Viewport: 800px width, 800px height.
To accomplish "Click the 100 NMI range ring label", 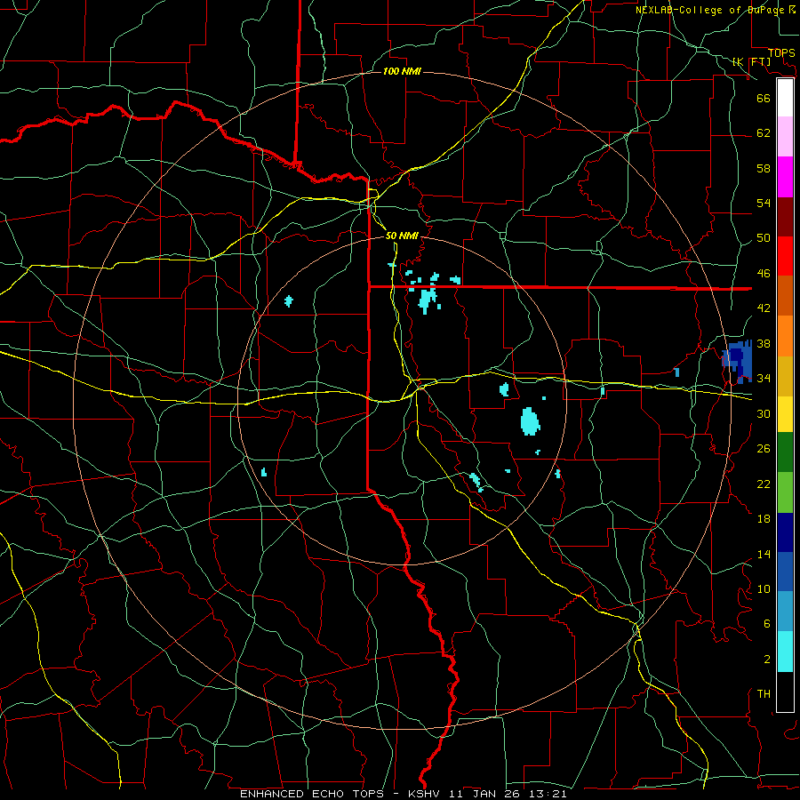I will 402,71.
